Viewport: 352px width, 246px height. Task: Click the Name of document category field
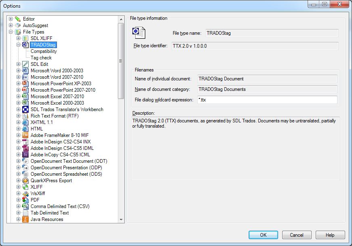click(x=267, y=89)
